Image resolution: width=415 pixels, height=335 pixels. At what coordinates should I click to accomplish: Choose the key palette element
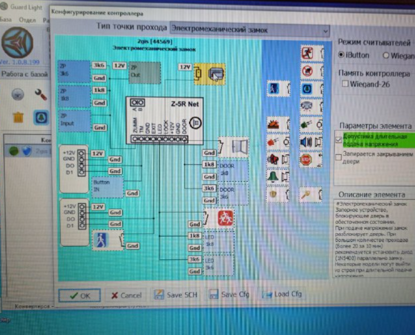tap(311, 194)
